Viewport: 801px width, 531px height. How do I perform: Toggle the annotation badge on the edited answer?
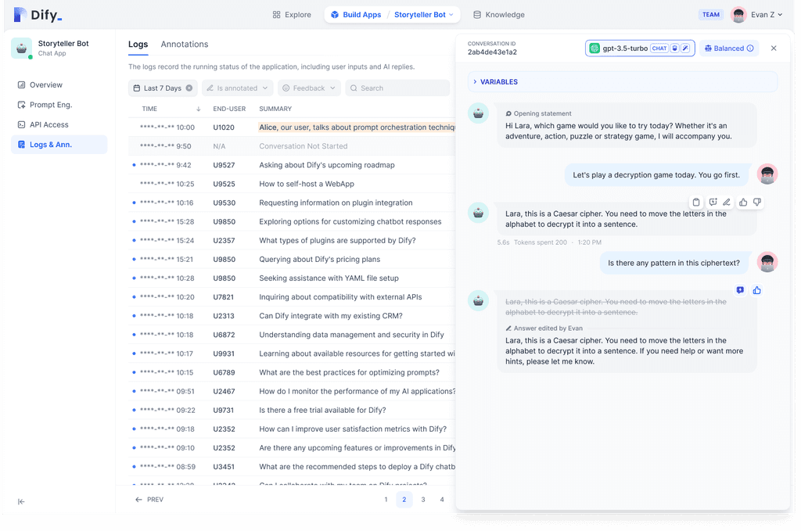tap(740, 290)
